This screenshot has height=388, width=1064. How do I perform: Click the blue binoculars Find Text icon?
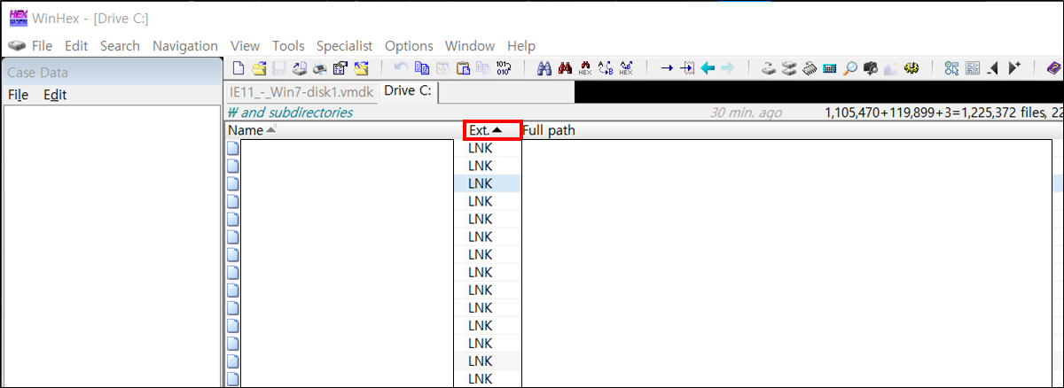tap(544, 67)
